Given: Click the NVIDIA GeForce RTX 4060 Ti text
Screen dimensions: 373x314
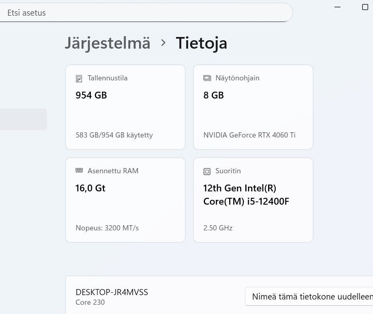Looking at the screenshot, I should pos(249,135).
